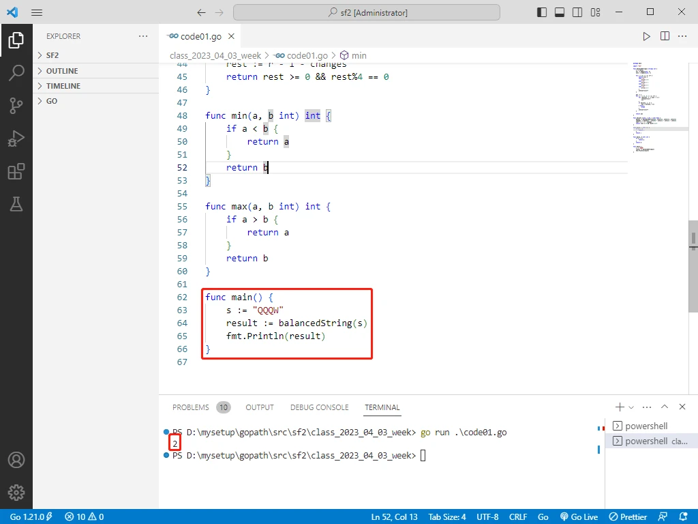
Task: Click breadcrumb class_2023_04_03_week folder
Action: tap(215, 56)
